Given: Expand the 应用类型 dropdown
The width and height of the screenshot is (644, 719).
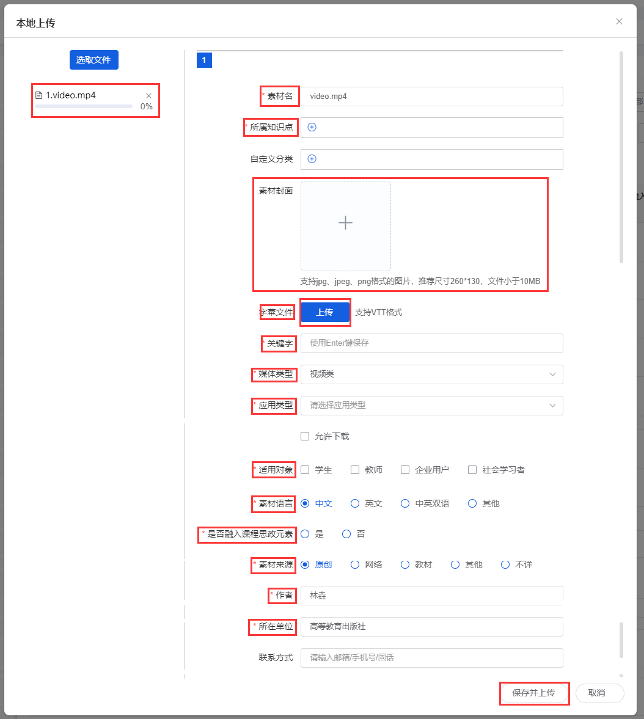Looking at the screenshot, I should [x=431, y=405].
